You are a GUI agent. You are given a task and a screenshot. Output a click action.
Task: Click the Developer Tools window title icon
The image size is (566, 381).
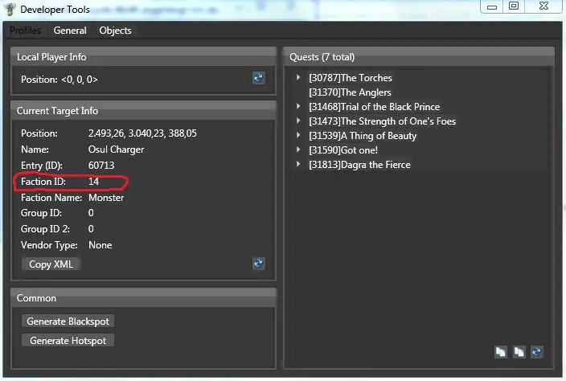[10, 10]
